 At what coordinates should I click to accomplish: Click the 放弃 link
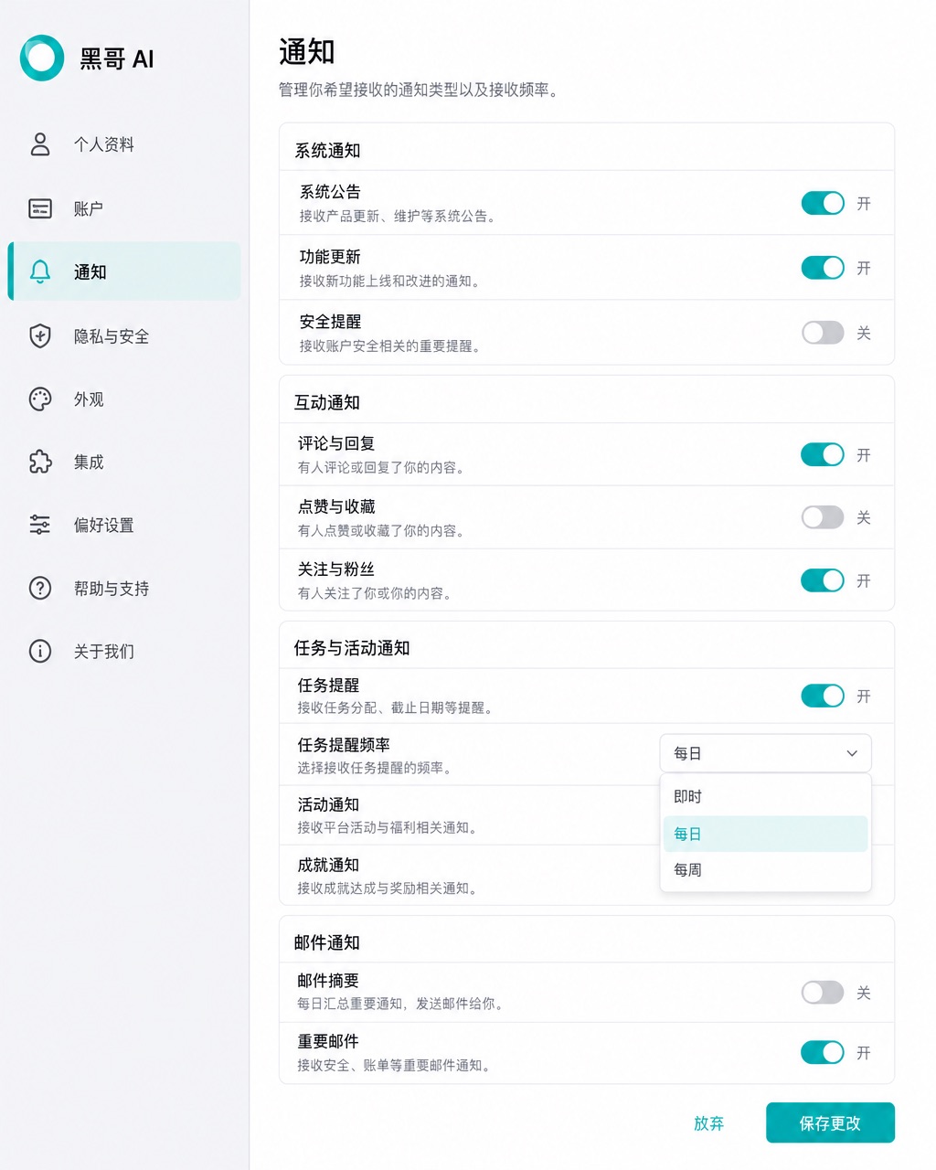click(x=708, y=1123)
